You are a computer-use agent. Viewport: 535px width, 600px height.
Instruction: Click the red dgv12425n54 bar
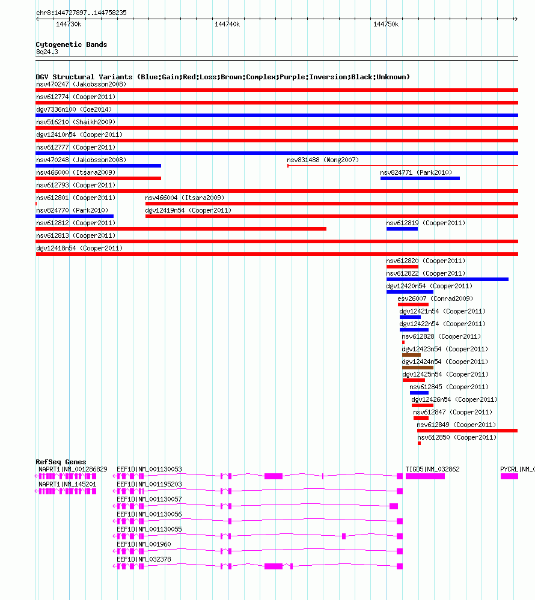(414, 380)
